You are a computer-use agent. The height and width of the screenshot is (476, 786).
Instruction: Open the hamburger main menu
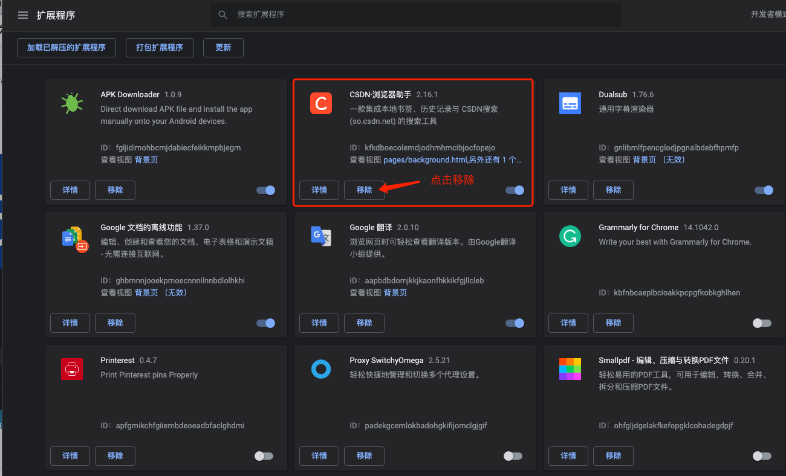click(x=23, y=15)
